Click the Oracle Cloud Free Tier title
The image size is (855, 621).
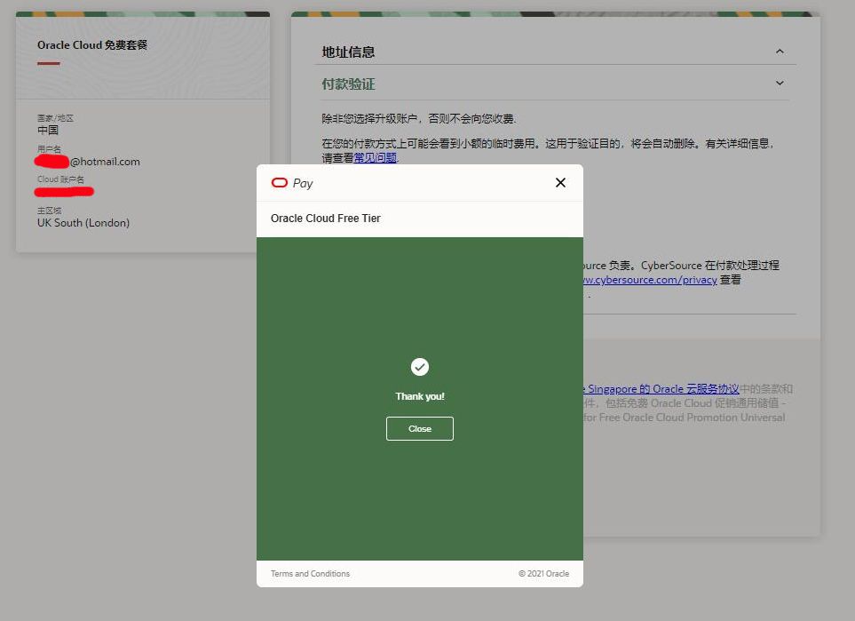pyautogui.click(x=326, y=219)
